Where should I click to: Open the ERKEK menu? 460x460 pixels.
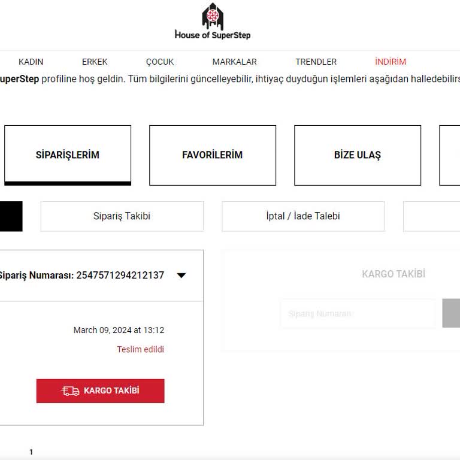pyautogui.click(x=95, y=62)
